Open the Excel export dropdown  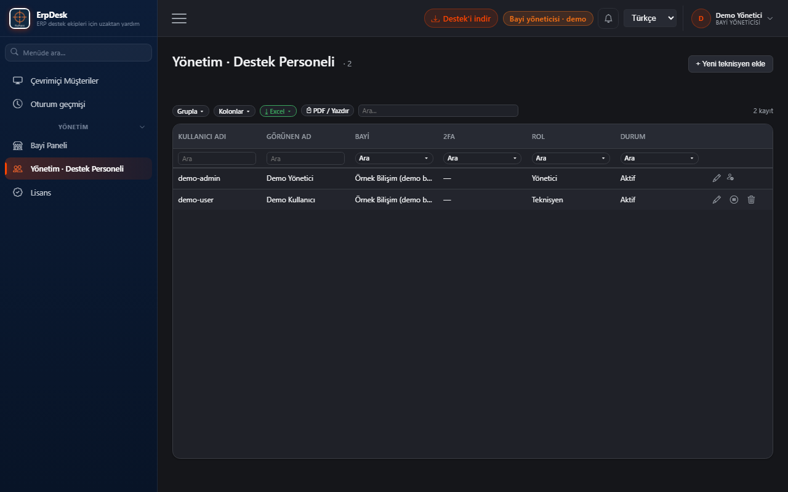point(278,111)
